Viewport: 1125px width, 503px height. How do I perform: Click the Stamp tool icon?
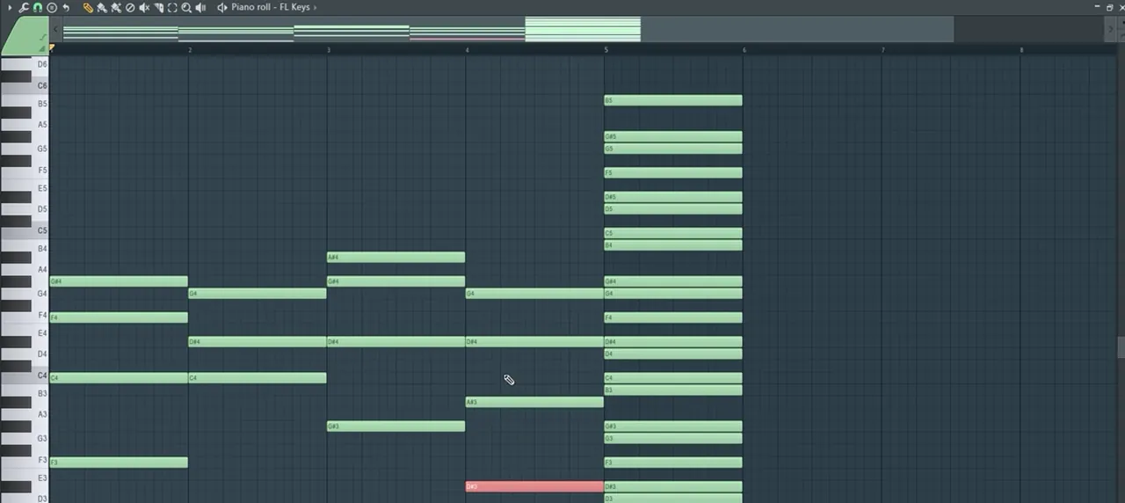pyautogui.click(x=52, y=7)
